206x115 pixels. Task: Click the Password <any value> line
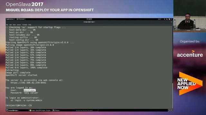pos(24,93)
